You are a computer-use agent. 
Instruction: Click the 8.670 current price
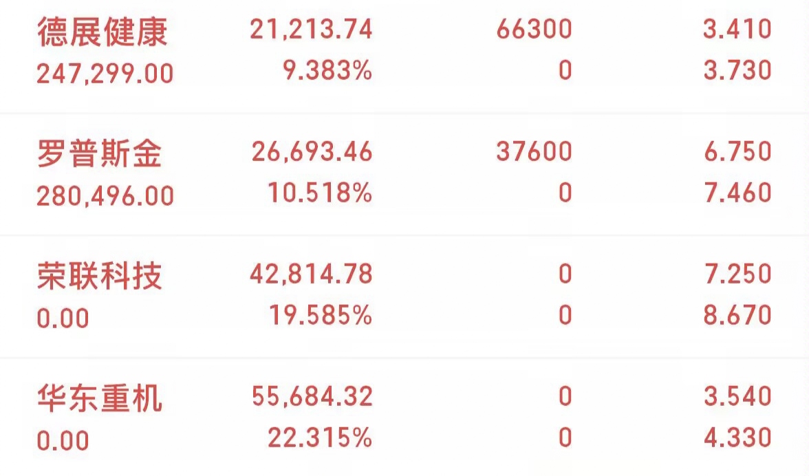click(737, 315)
